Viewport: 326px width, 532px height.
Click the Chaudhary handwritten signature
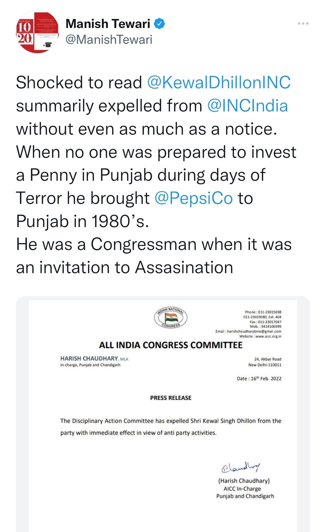tap(241, 467)
